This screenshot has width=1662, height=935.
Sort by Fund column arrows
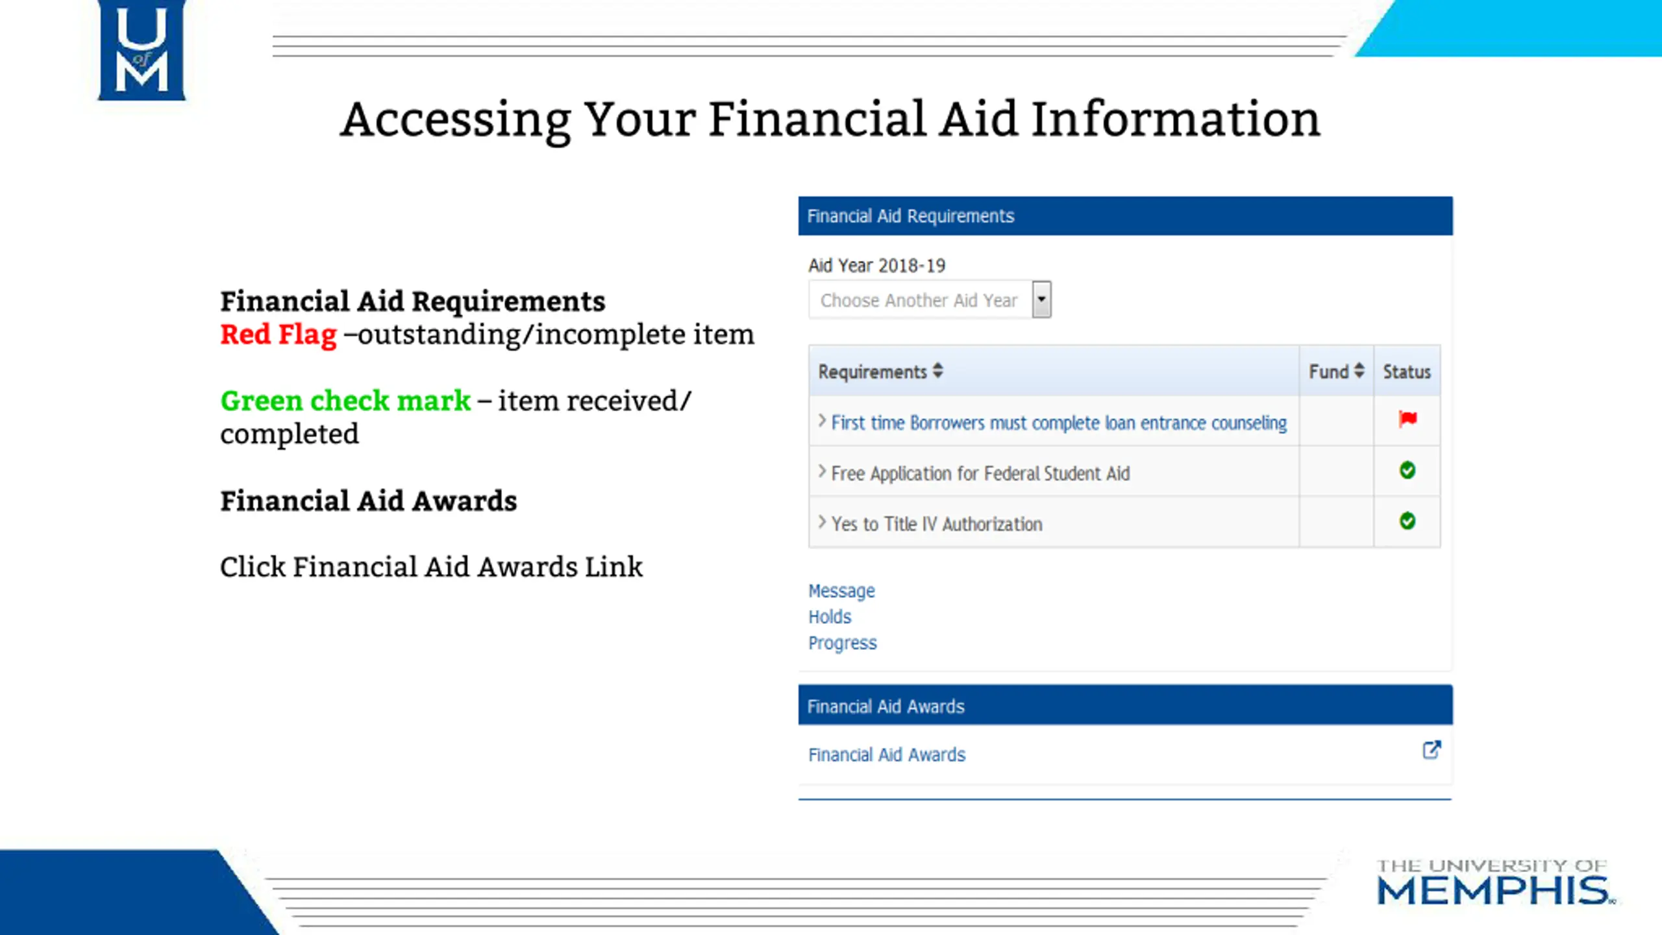[1359, 371]
